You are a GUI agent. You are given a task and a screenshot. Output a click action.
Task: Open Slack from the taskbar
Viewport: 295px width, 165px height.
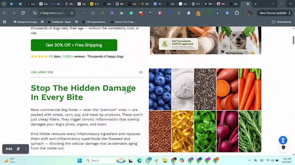[156, 161]
